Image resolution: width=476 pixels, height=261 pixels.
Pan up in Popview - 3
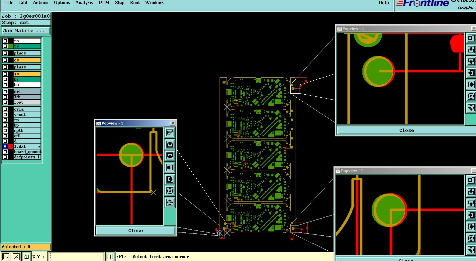(x=170, y=144)
